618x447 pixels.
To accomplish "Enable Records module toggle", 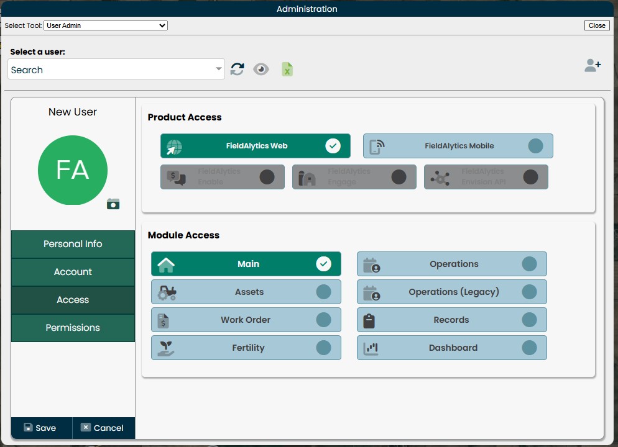I will [529, 320].
